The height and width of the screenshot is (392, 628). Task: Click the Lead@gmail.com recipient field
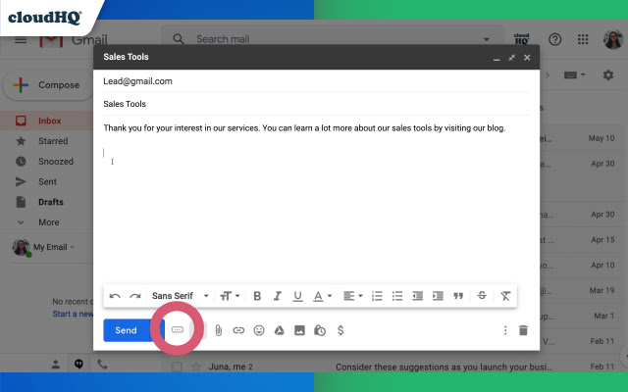pyautogui.click(x=316, y=81)
